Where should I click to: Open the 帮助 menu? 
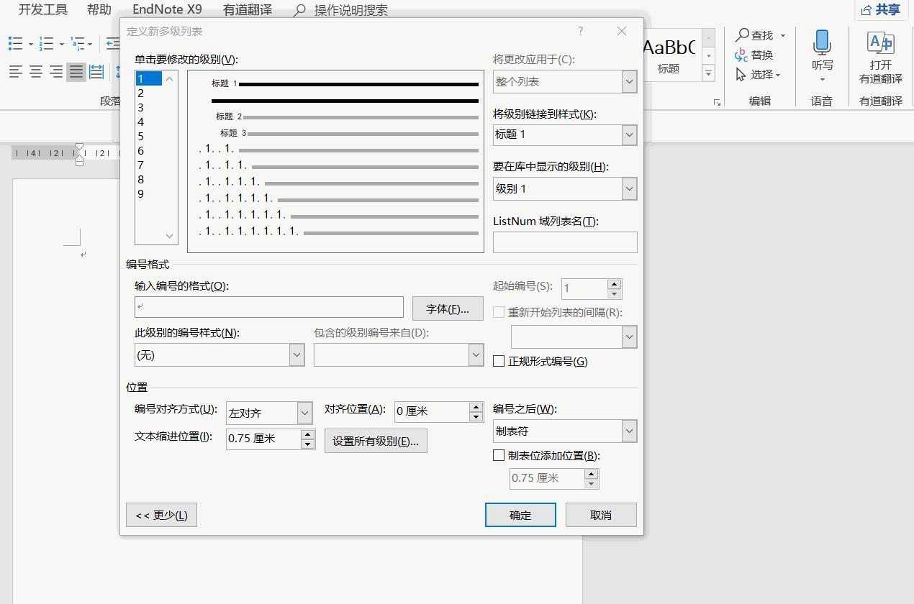(99, 9)
